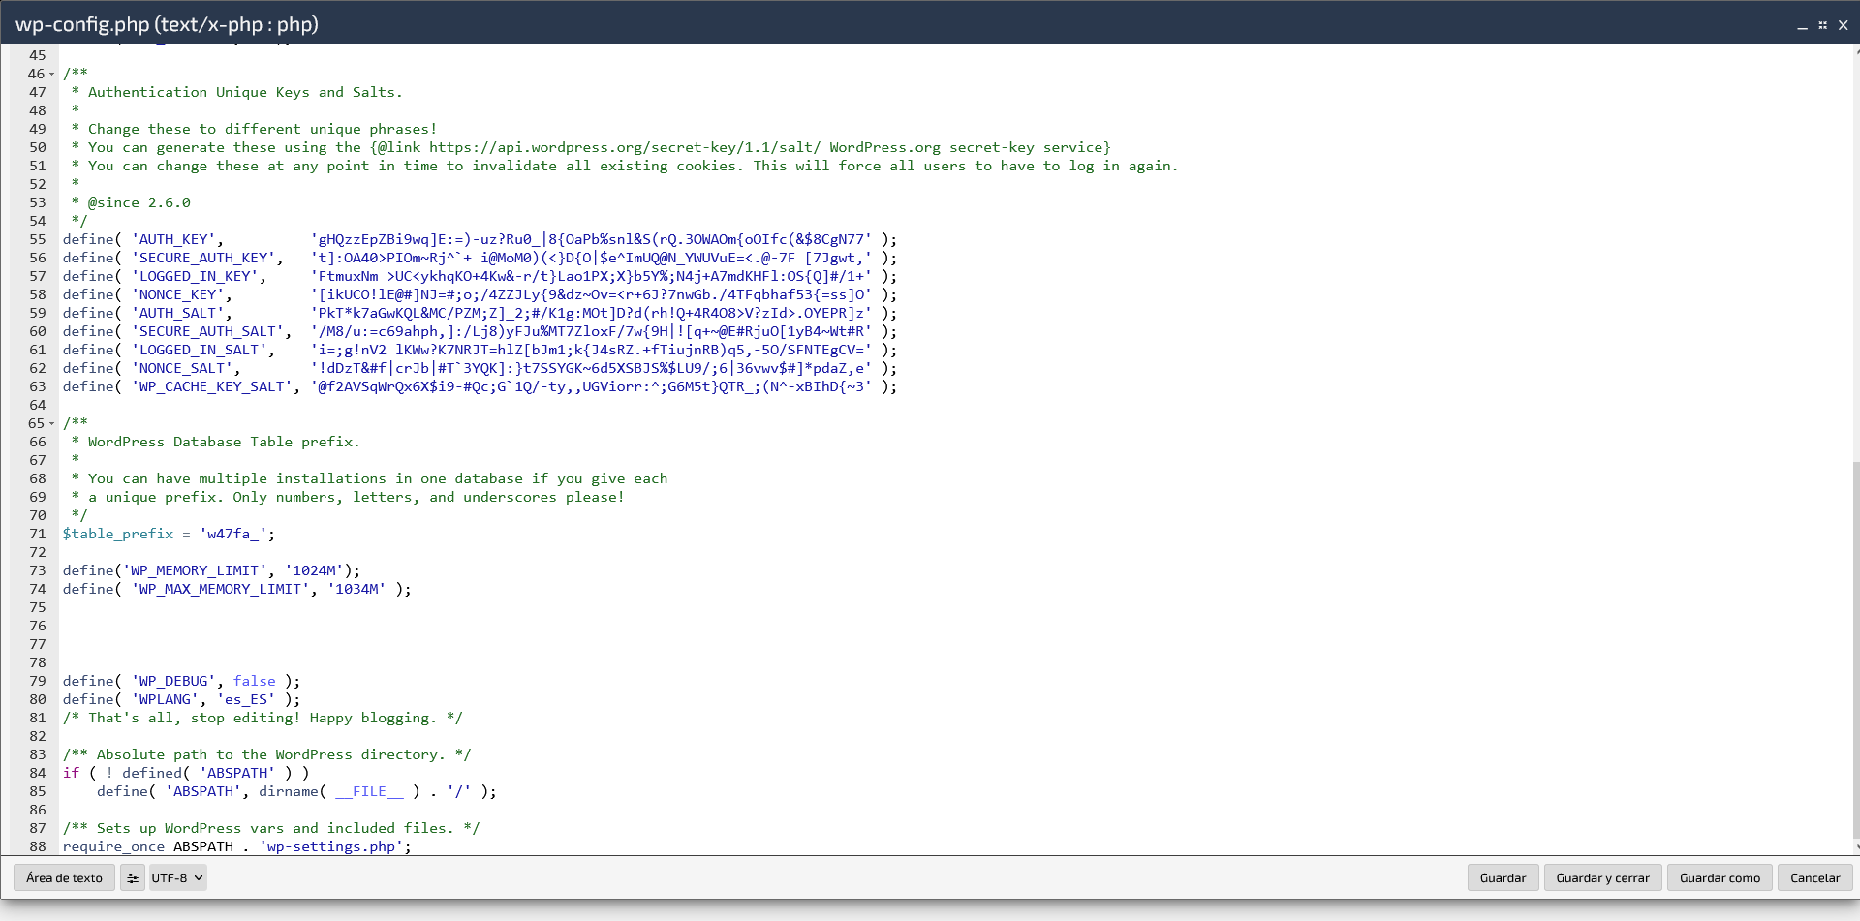
Task: Click the Guardar como button
Action: click(1720, 878)
